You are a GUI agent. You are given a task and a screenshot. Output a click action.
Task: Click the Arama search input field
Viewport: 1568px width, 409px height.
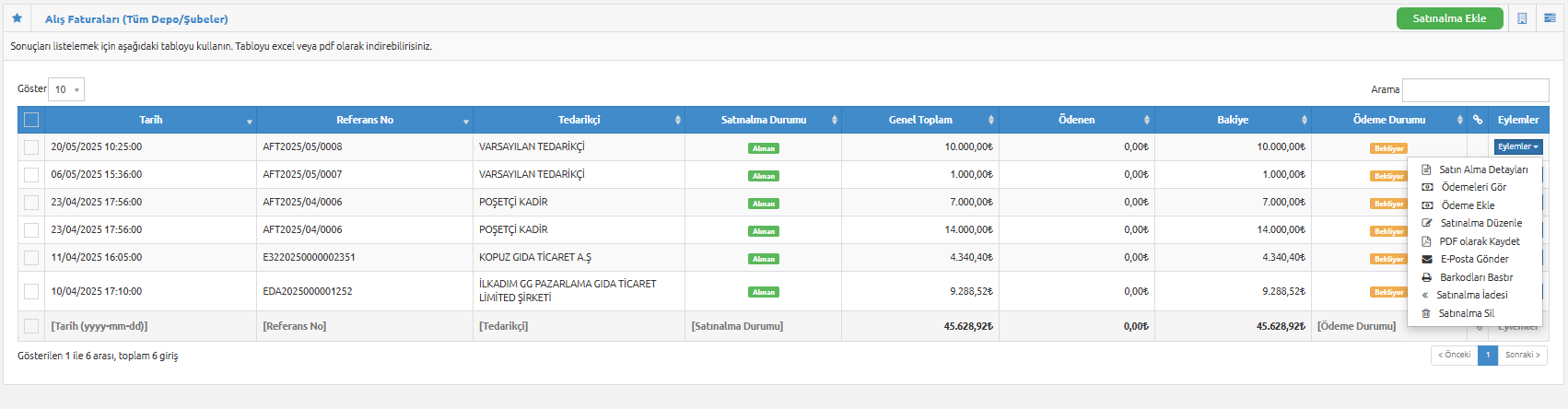pyautogui.click(x=1476, y=89)
